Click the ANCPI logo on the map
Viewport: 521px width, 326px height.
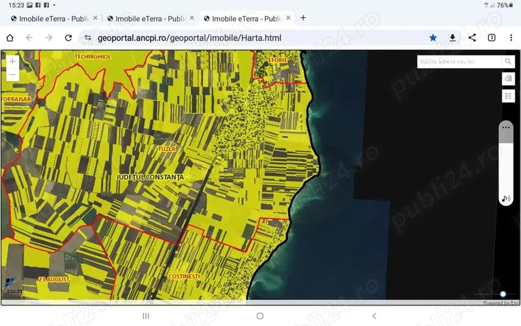tap(13, 286)
